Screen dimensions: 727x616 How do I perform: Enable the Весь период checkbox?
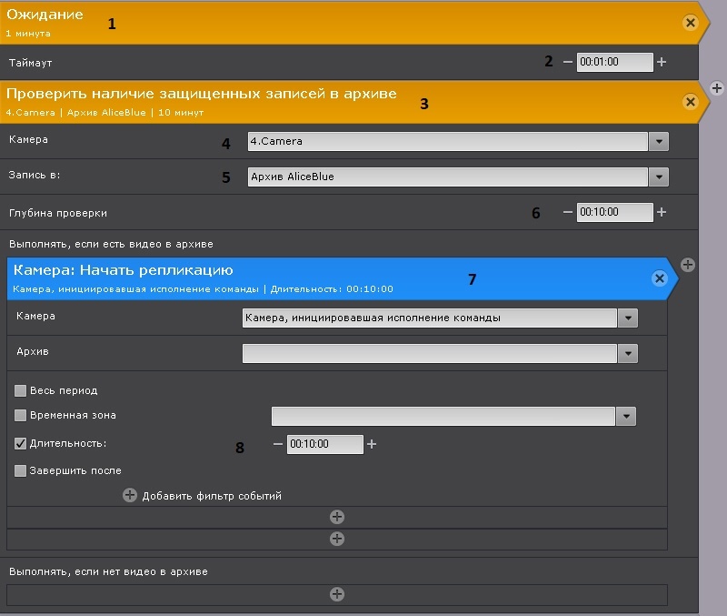tap(20, 390)
